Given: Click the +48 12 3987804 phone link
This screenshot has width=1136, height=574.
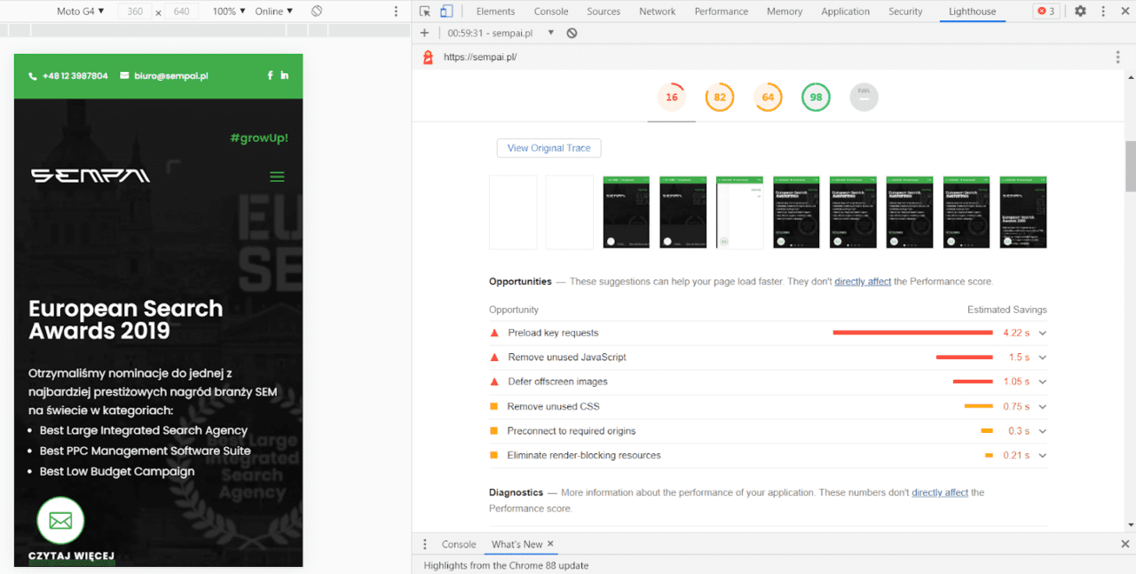Looking at the screenshot, I should click(x=75, y=76).
